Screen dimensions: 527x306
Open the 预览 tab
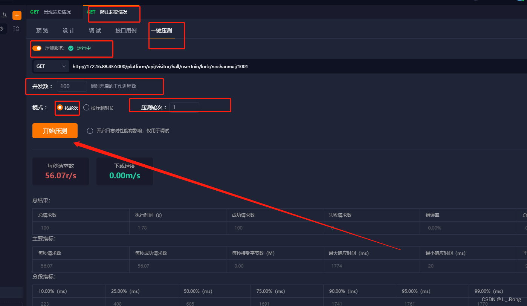[42, 31]
